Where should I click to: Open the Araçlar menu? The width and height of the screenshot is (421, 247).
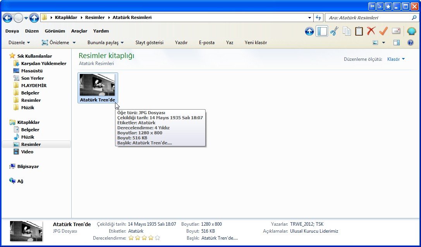click(79, 31)
